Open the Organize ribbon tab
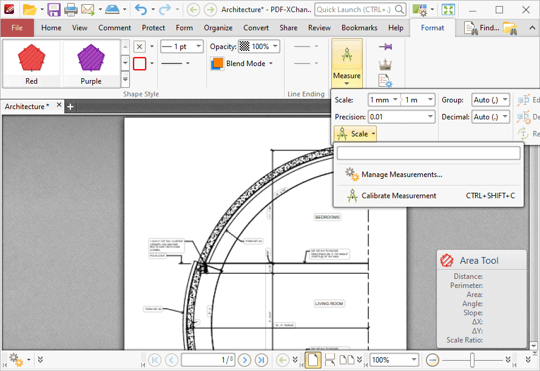Viewport: 540px width, 371px height. coord(218,28)
